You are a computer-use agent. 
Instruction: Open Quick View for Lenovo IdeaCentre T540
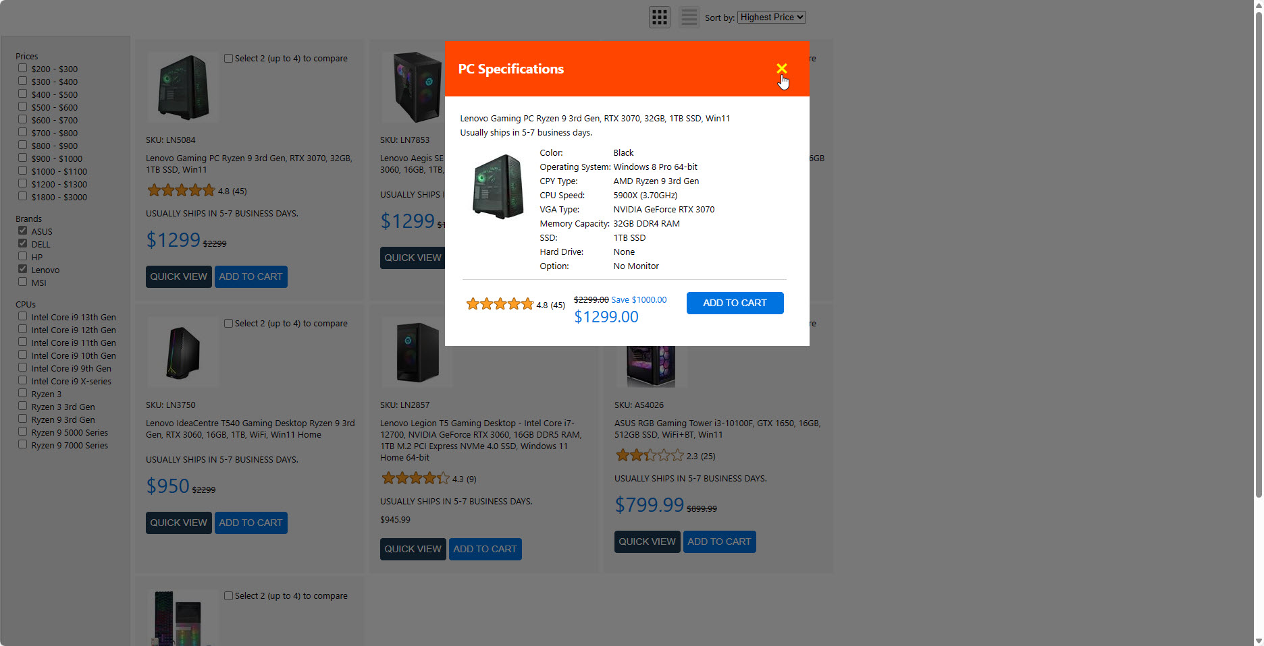click(x=178, y=523)
